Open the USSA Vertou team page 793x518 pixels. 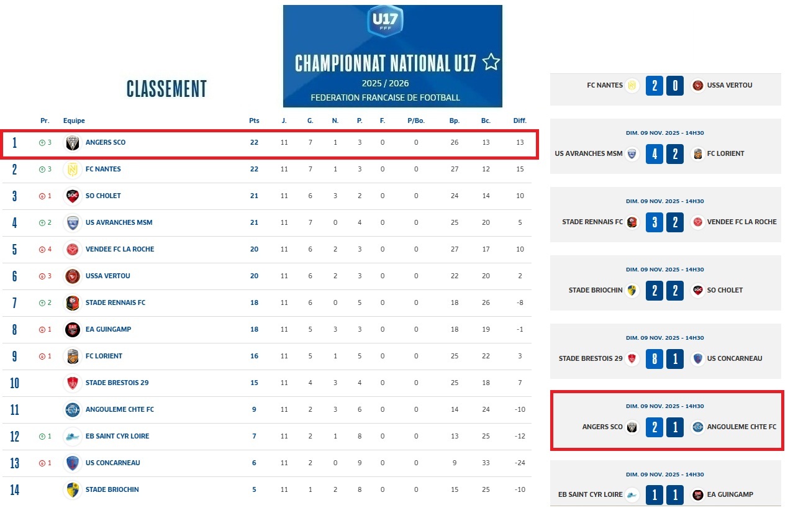108,276
